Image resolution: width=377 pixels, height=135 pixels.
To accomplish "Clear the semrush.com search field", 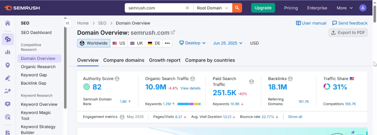I will tap(187, 8).
